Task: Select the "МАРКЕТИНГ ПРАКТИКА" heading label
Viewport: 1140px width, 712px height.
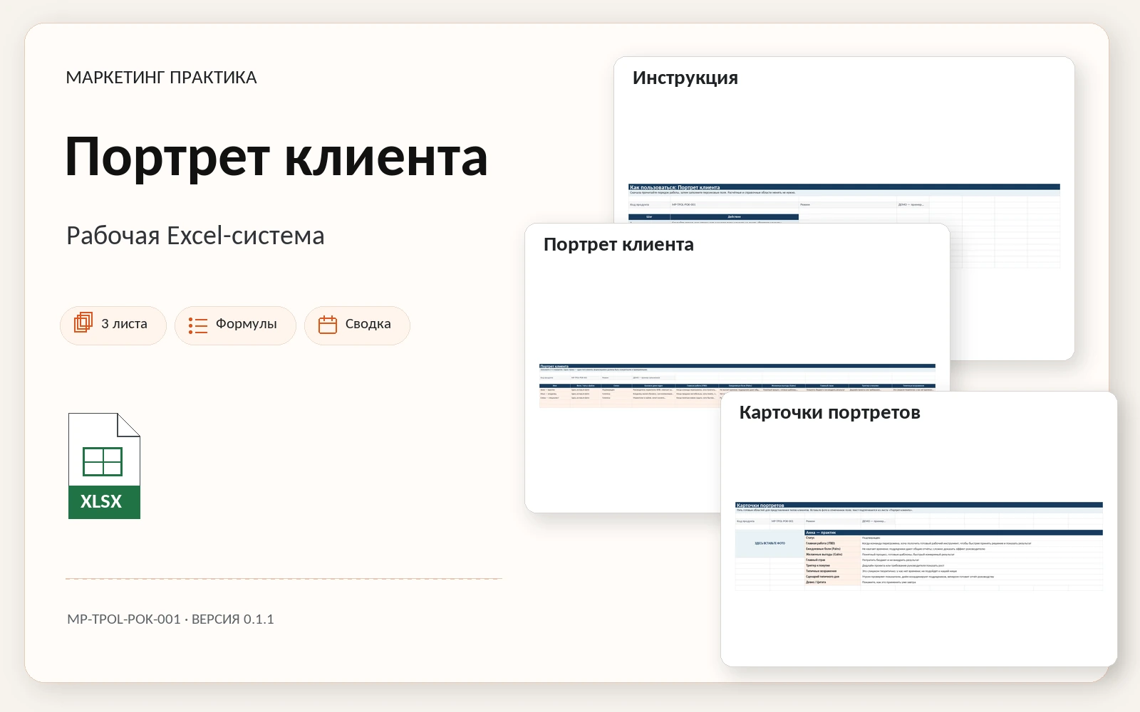Action: click(161, 78)
